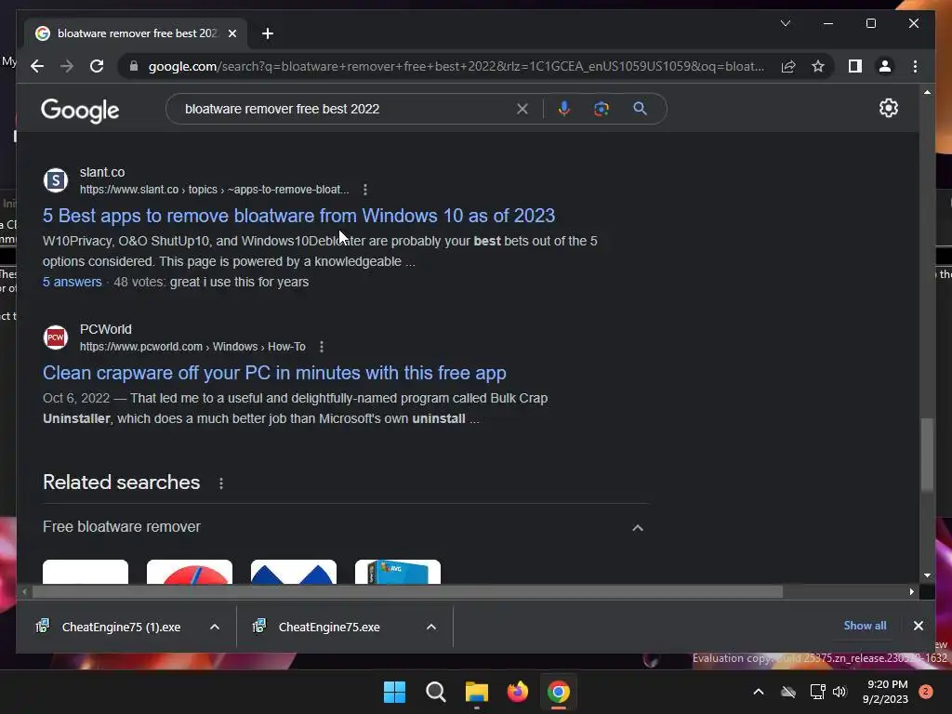952x714 pixels.
Task: View site info via the padlock icon
Action: point(134,66)
